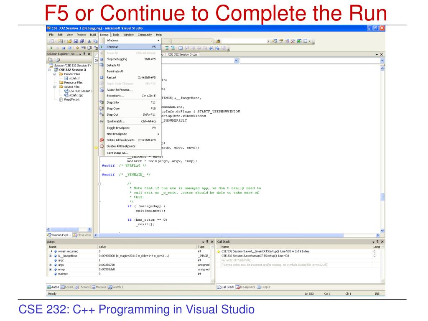Open the Solution Explorer window position dropdown arrow
Image resolution: width=428 pixels, height=321 pixels.
80,54
